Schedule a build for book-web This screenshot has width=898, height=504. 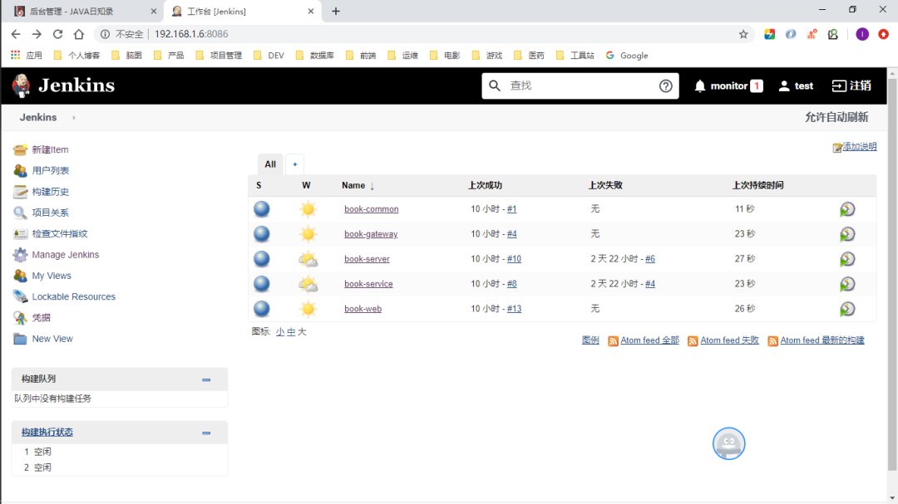point(847,309)
